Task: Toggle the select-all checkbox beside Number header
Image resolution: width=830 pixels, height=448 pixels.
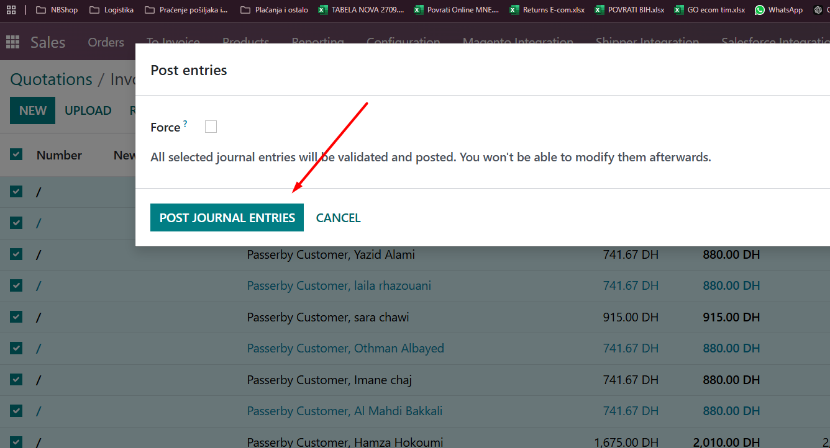Action: click(x=16, y=154)
